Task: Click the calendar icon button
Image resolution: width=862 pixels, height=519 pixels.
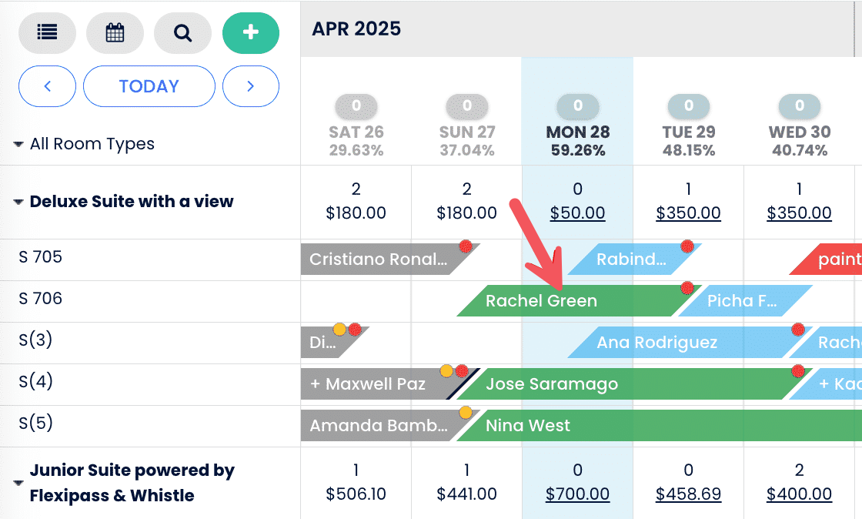Action: click(115, 32)
